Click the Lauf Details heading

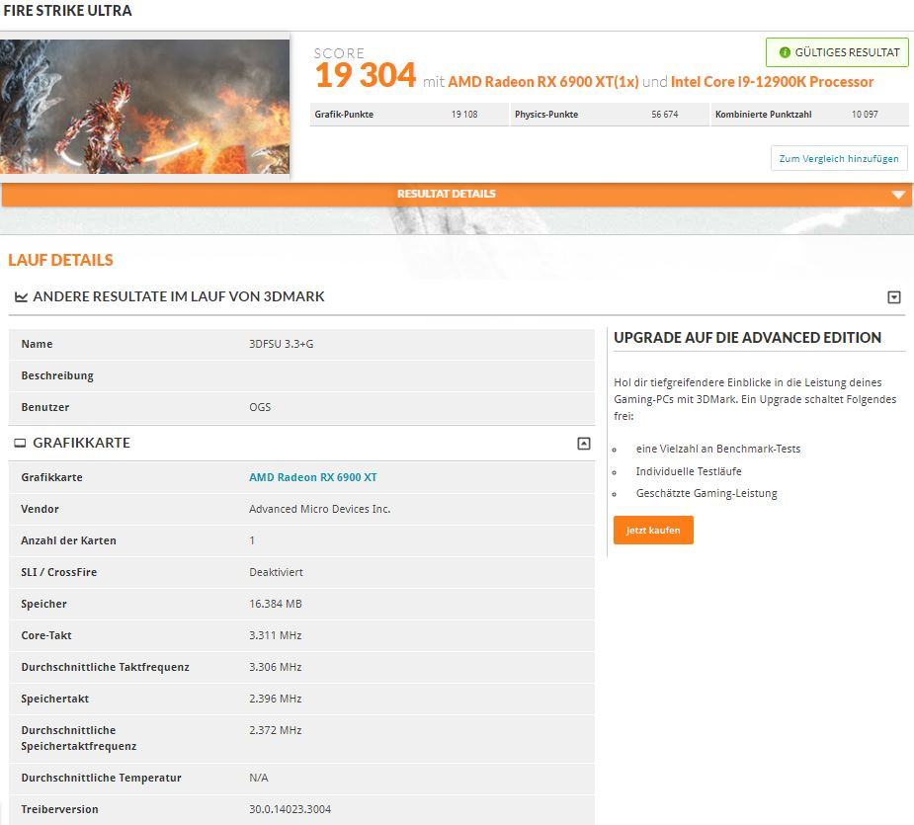60,260
